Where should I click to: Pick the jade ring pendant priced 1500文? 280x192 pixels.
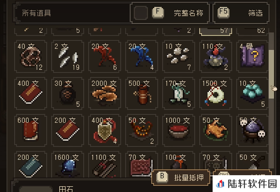(x=216, y=93)
